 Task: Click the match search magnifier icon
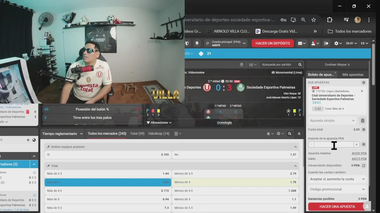[x=300, y=64]
